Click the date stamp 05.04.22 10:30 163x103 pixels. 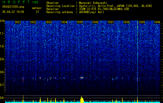(13, 12)
